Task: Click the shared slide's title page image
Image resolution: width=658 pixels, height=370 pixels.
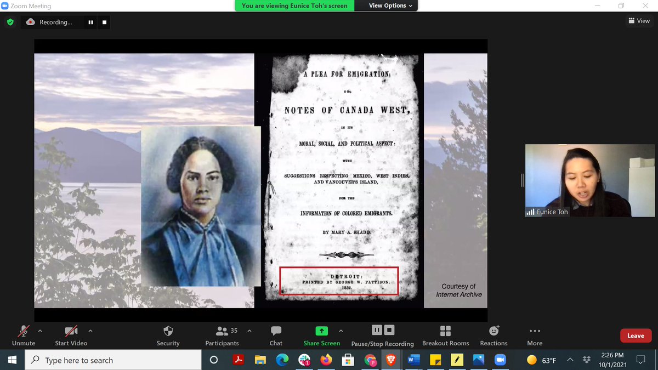Action: [x=343, y=177]
